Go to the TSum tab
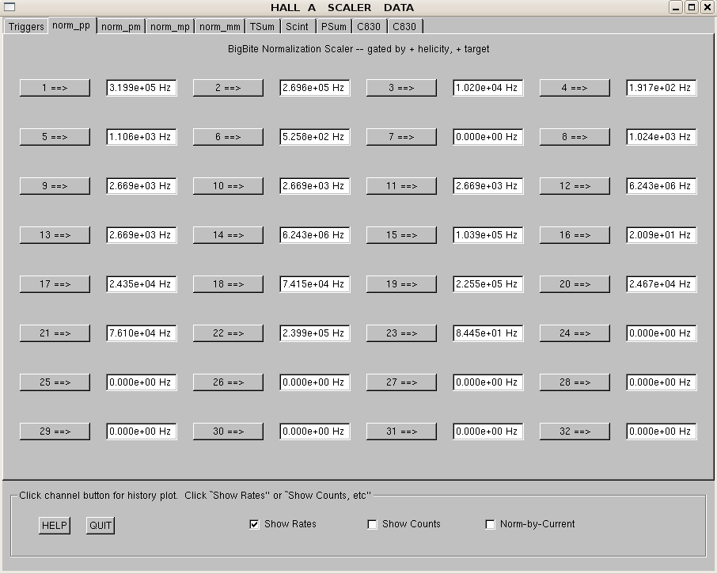The height and width of the screenshot is (574, 717). click(x=262, y=27)
